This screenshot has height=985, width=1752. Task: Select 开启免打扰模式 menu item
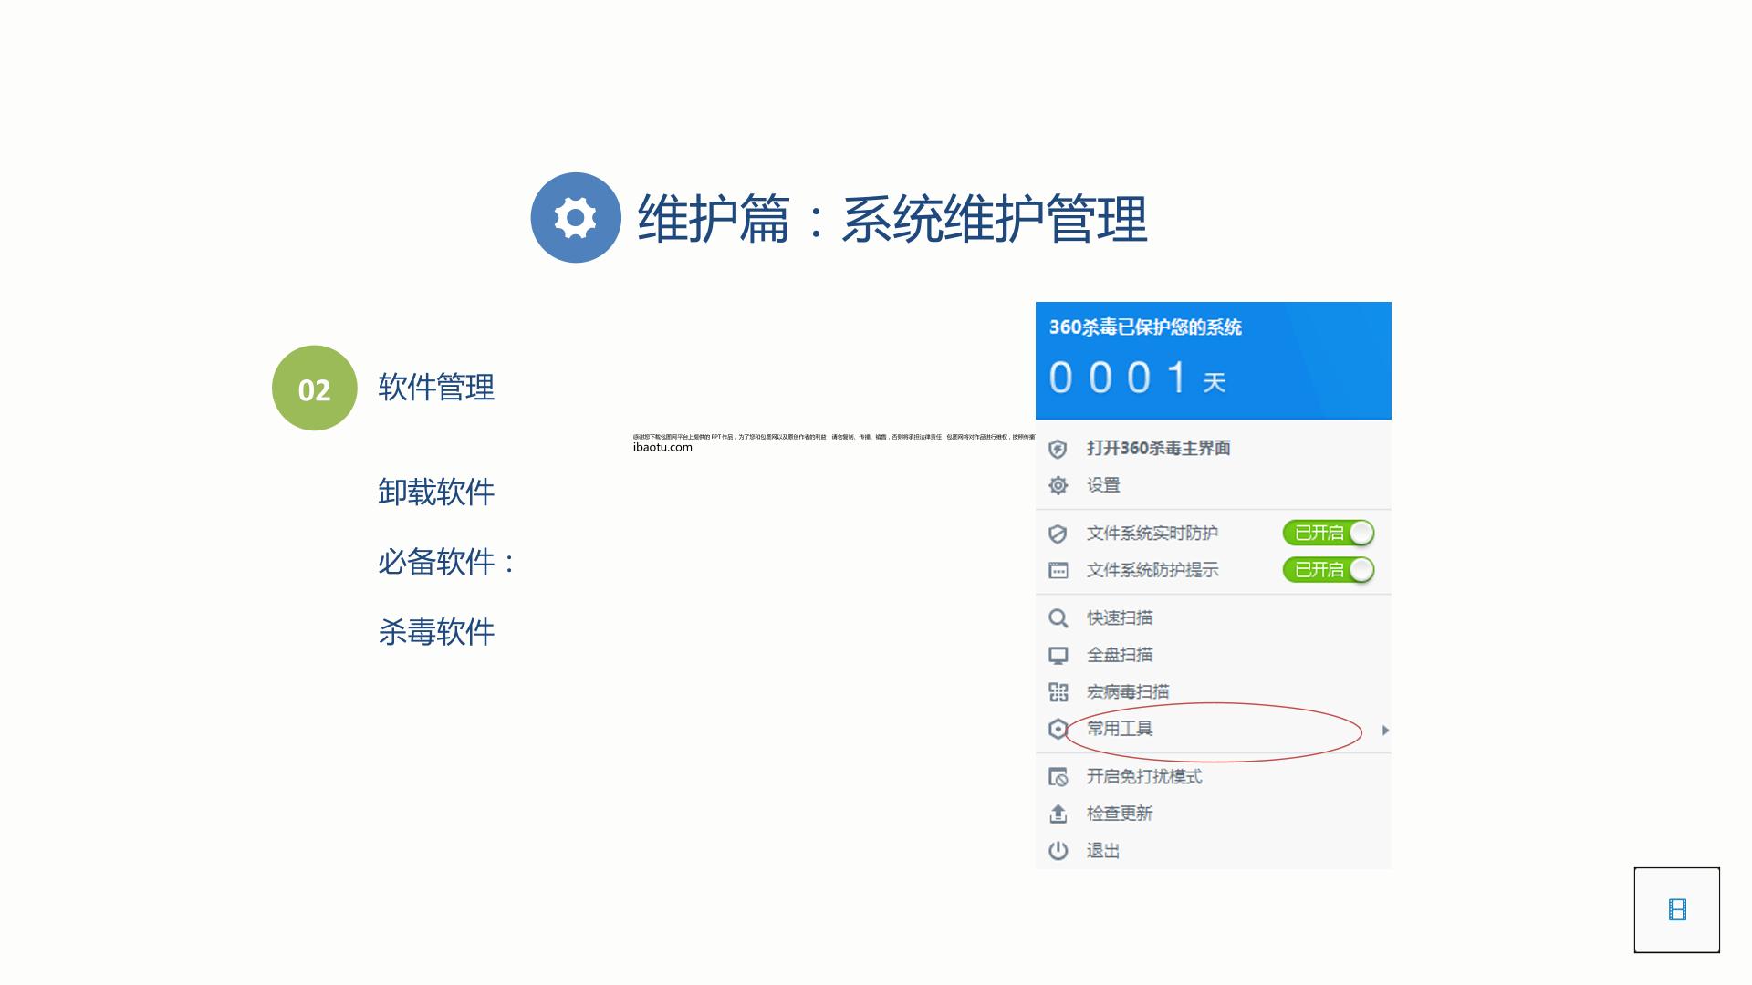1214,777
